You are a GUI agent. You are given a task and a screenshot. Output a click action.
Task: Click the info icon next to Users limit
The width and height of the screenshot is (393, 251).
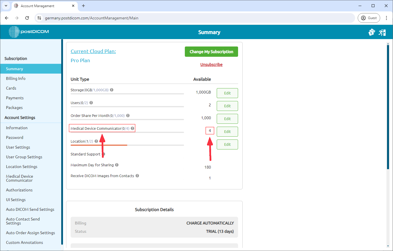(91, 102)
